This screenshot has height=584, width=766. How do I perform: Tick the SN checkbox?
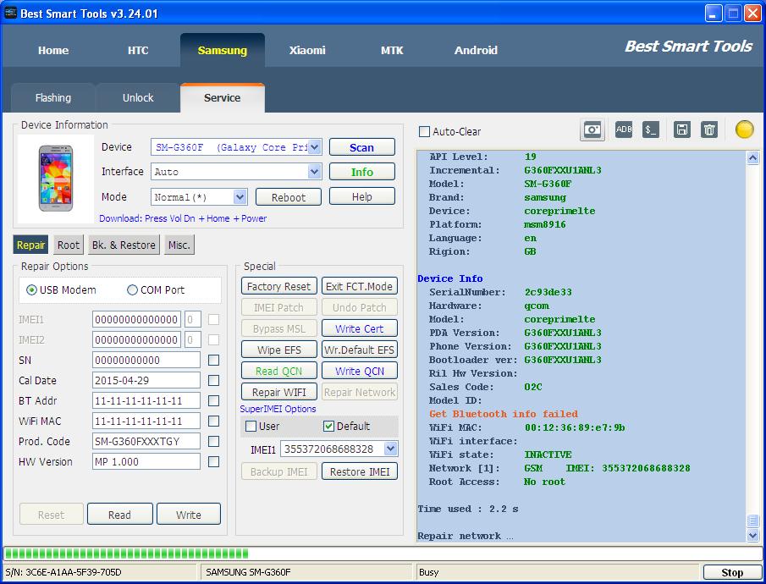point(213,361)
